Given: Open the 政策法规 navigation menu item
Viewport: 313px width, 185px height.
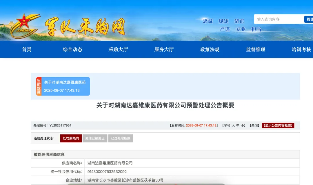Looking at the screenshot, I should point(210,49).
